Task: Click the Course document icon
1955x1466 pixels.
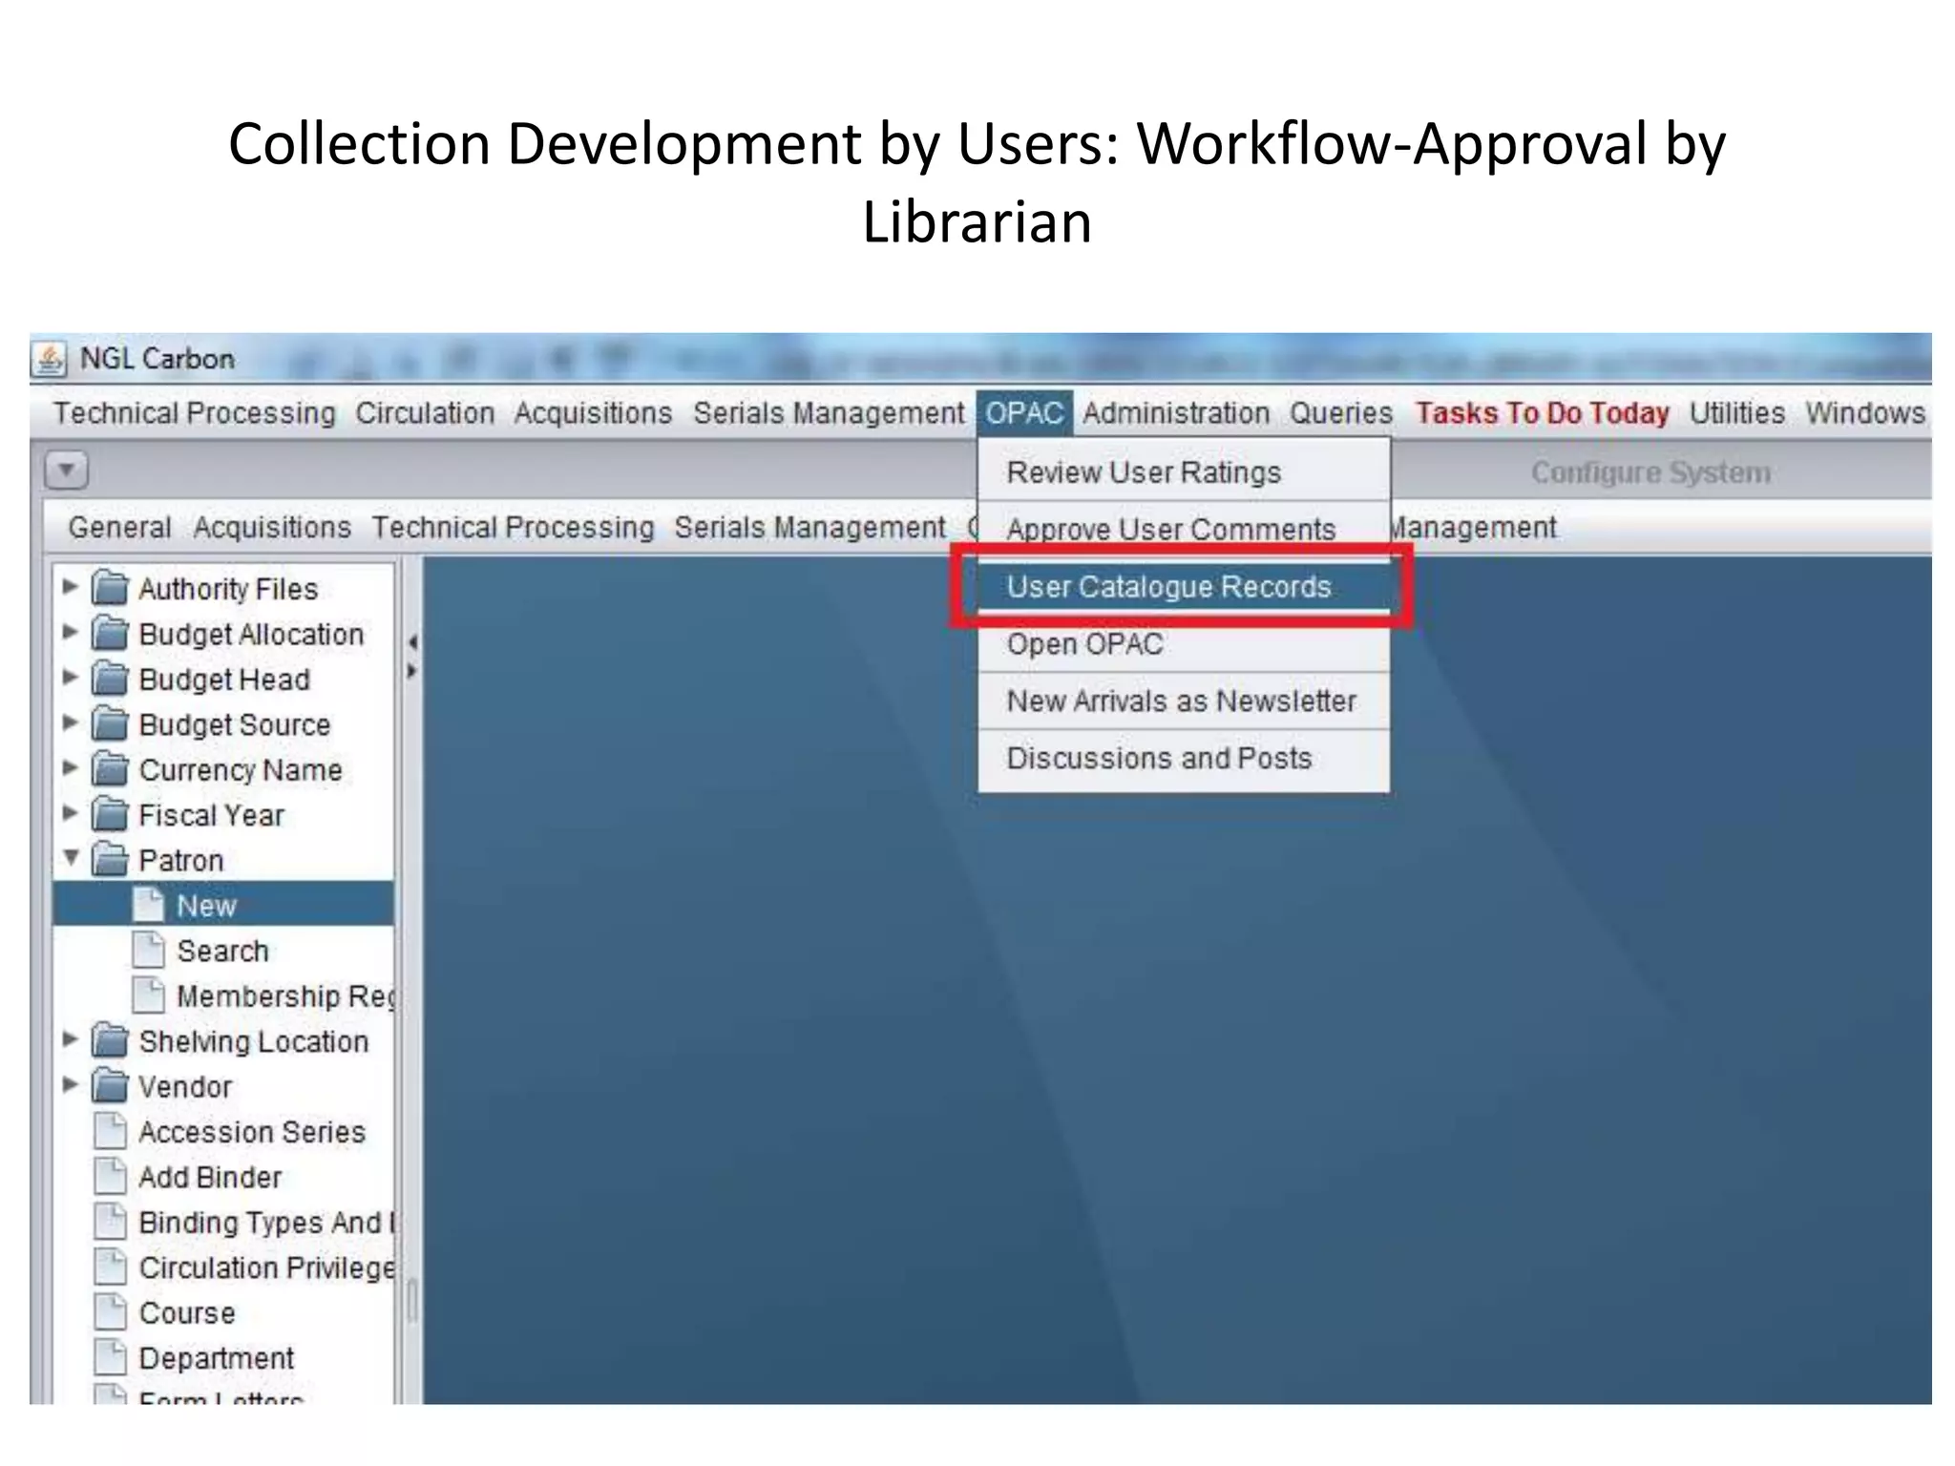Action: tap(110, 1311)
